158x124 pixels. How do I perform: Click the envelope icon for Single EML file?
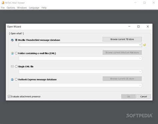12,67
